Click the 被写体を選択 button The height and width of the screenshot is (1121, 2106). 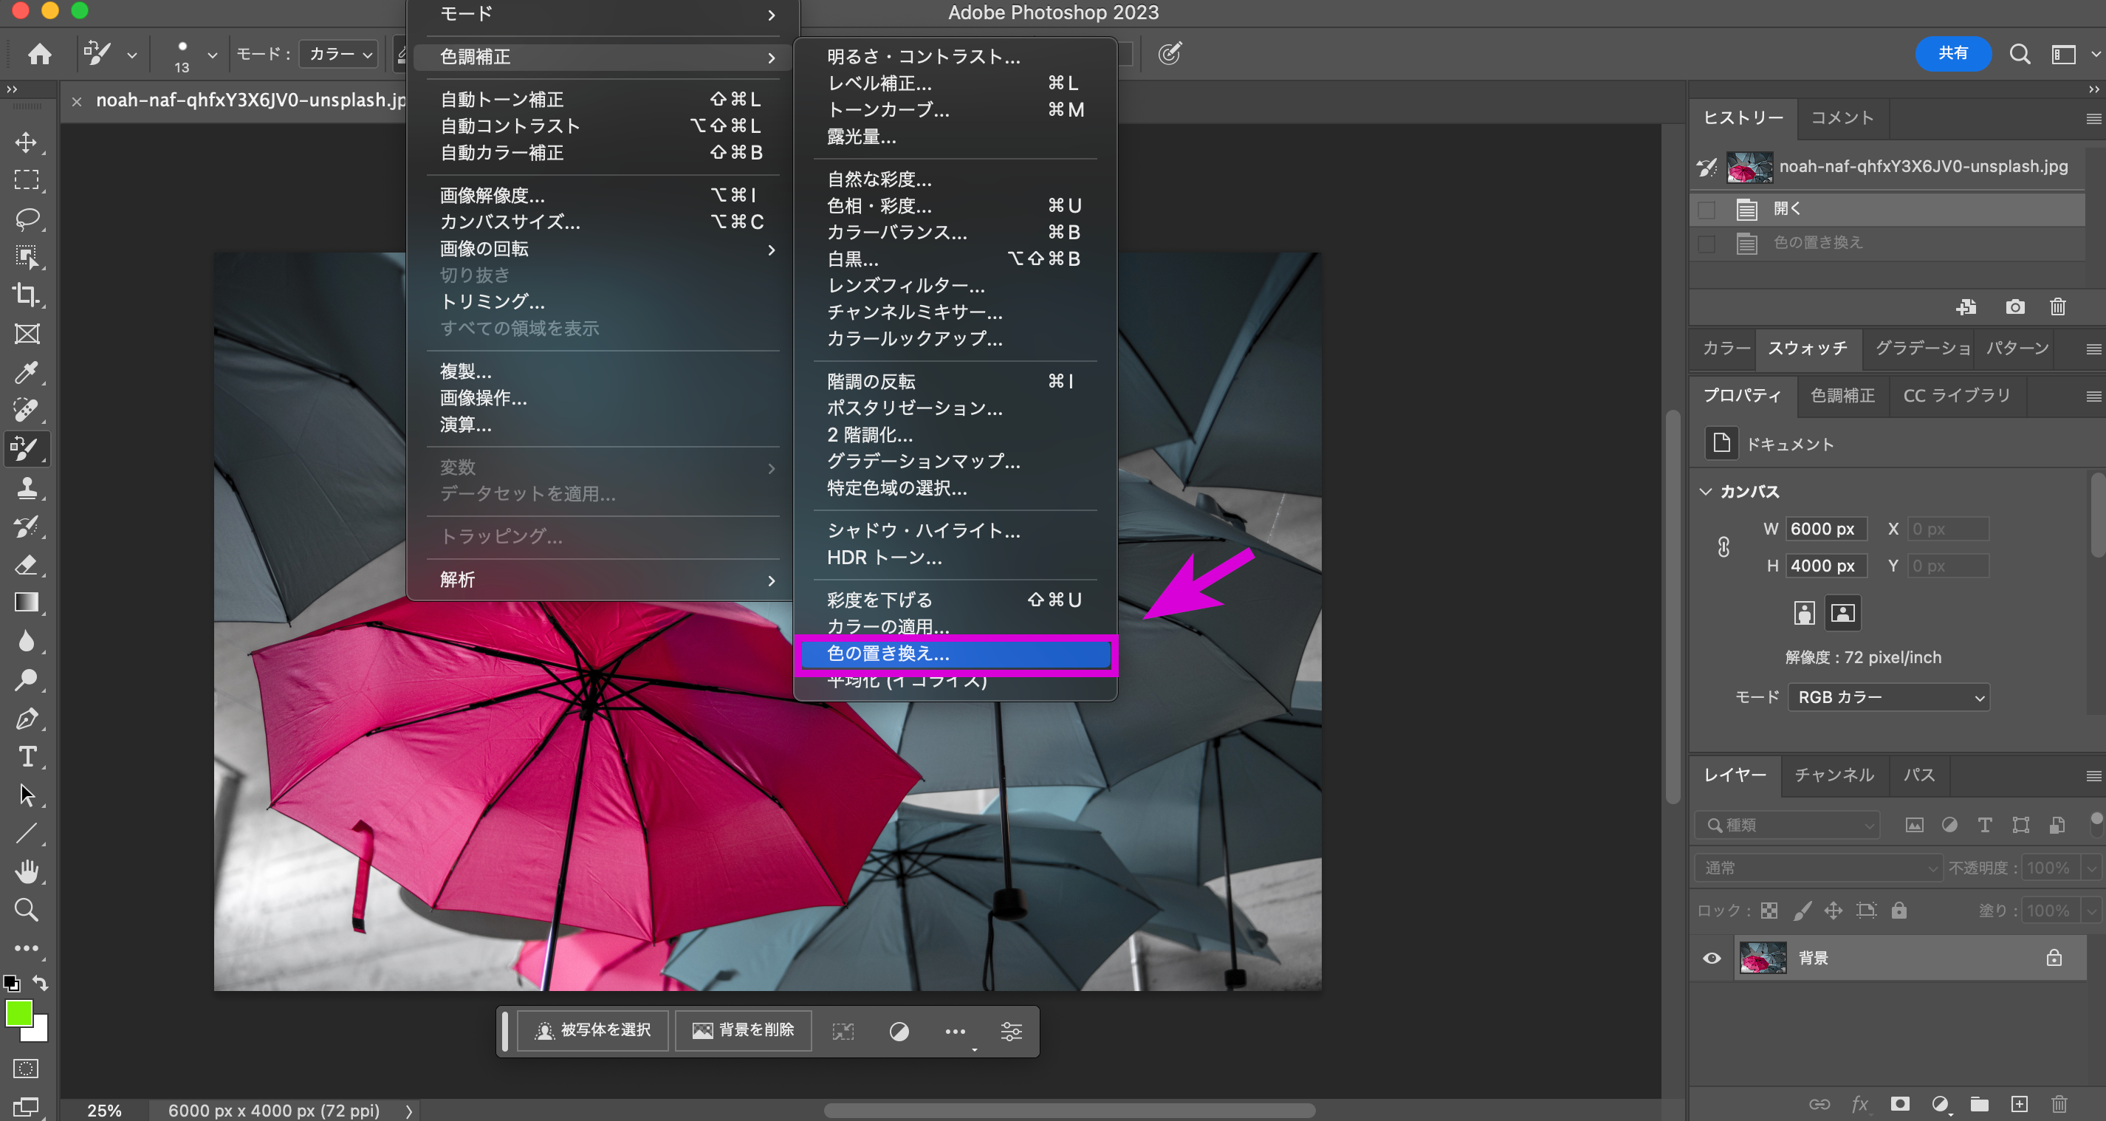[x=594, y=1030]
